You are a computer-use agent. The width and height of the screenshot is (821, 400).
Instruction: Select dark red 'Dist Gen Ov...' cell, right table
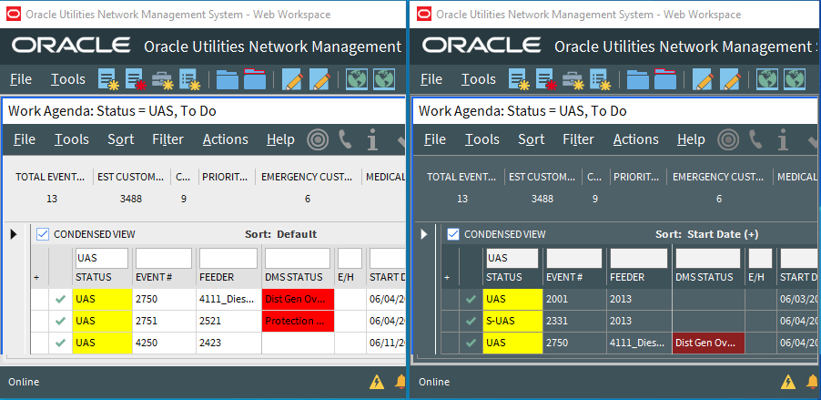[708, 343]
